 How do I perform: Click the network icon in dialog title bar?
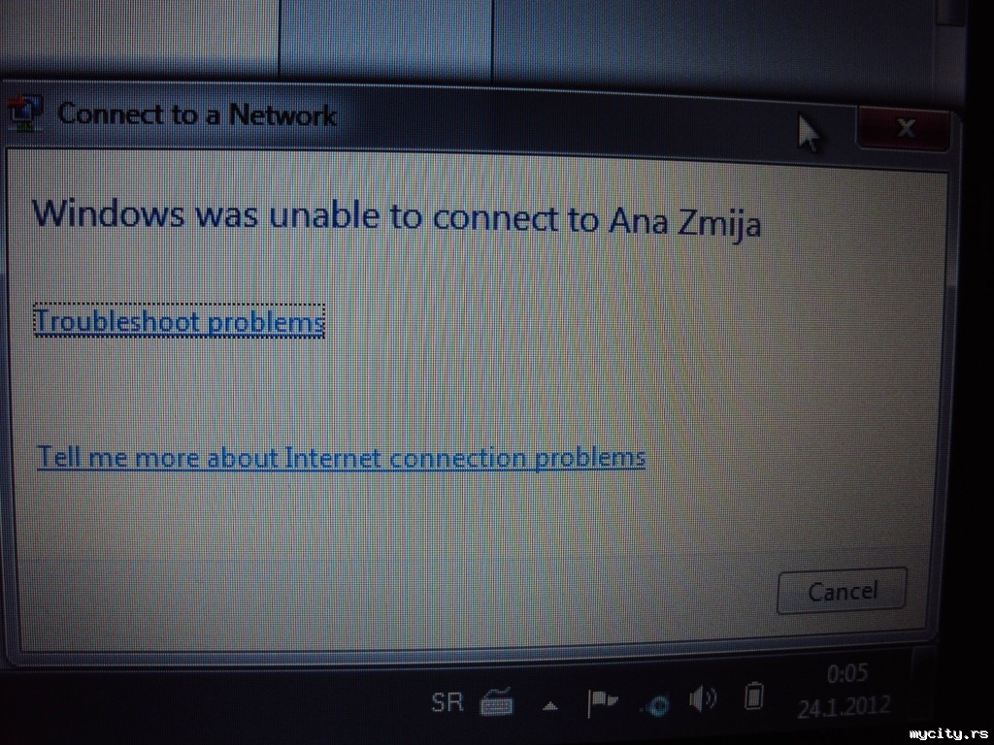tap(24, 113)
